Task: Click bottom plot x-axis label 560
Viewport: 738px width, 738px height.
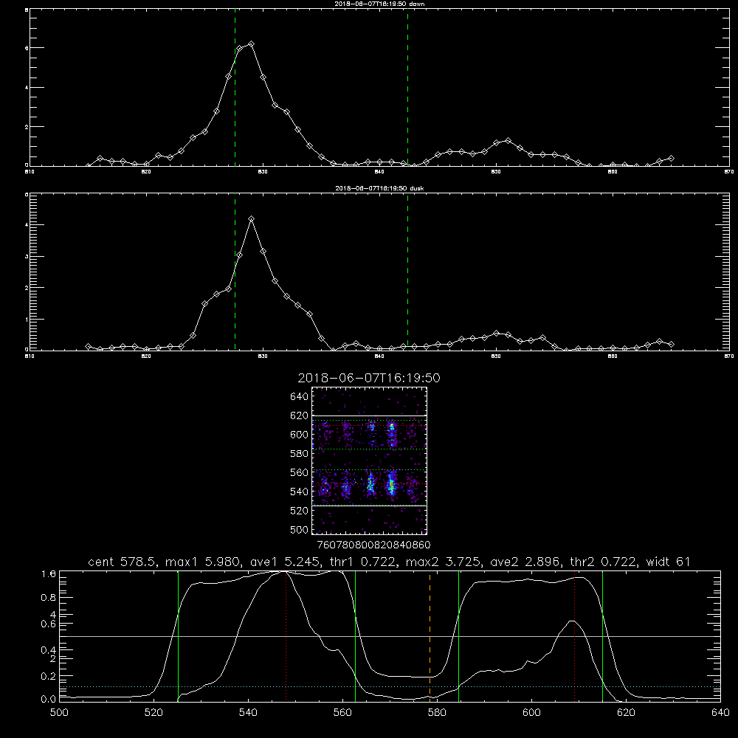Action: tap(342, 713)
